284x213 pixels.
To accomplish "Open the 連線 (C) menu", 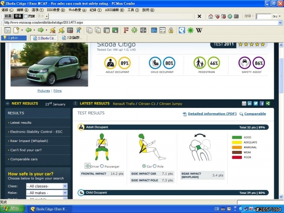I will pyautogui.click(x=8, y=10).
